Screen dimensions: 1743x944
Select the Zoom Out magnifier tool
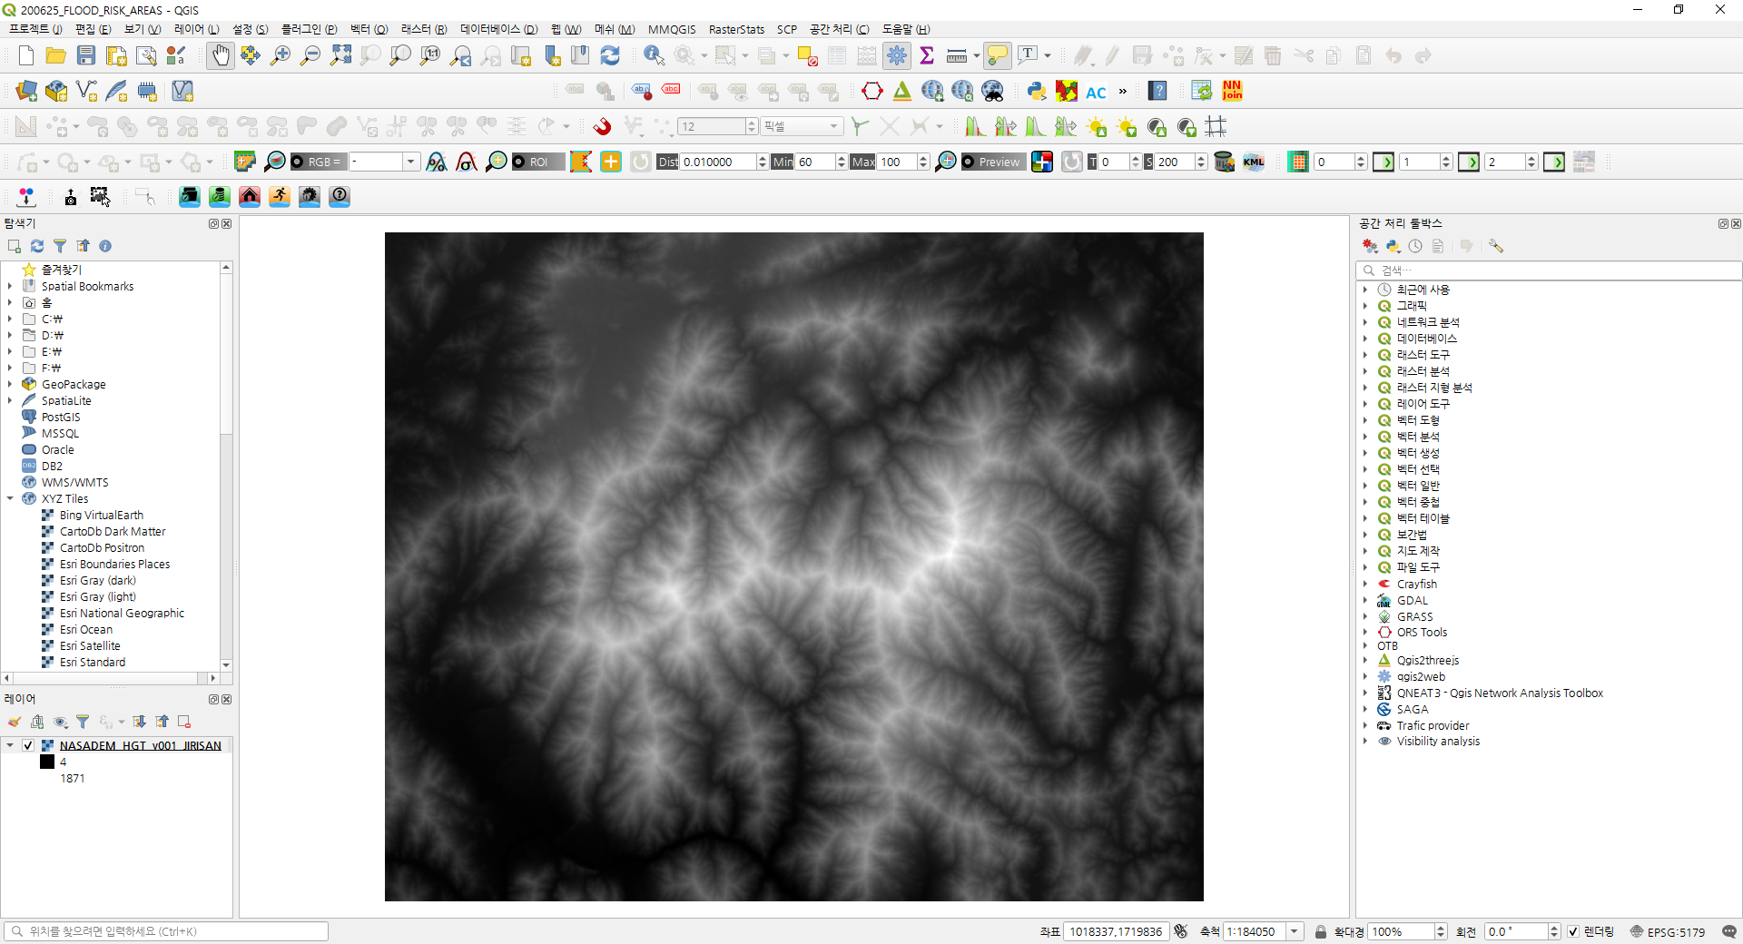tap(310, 56)
